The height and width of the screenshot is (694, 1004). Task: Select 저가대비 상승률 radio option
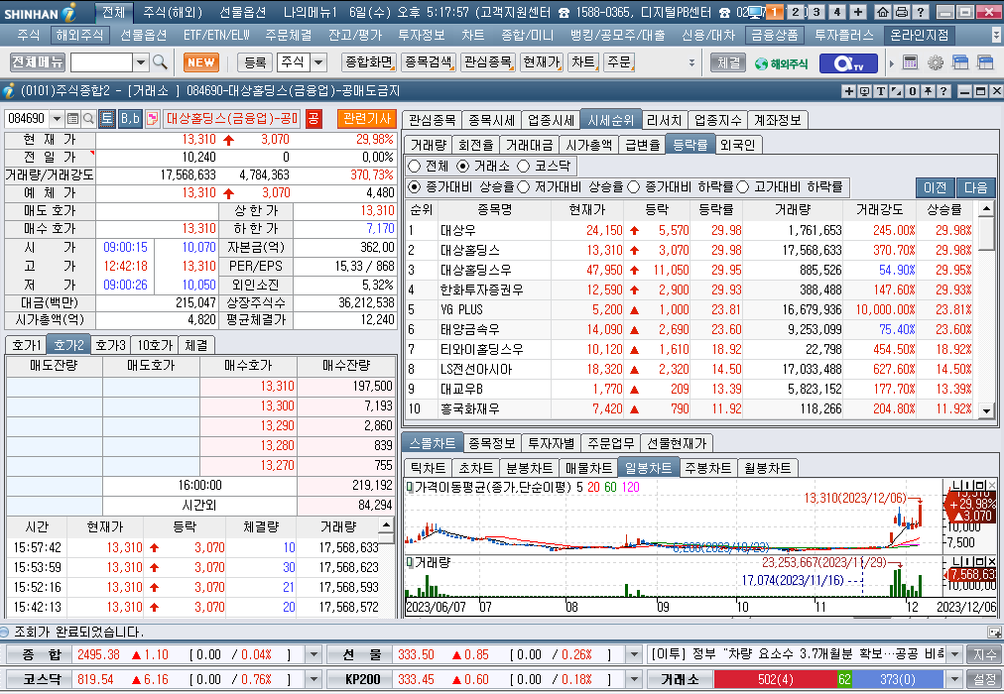(524, 186)
